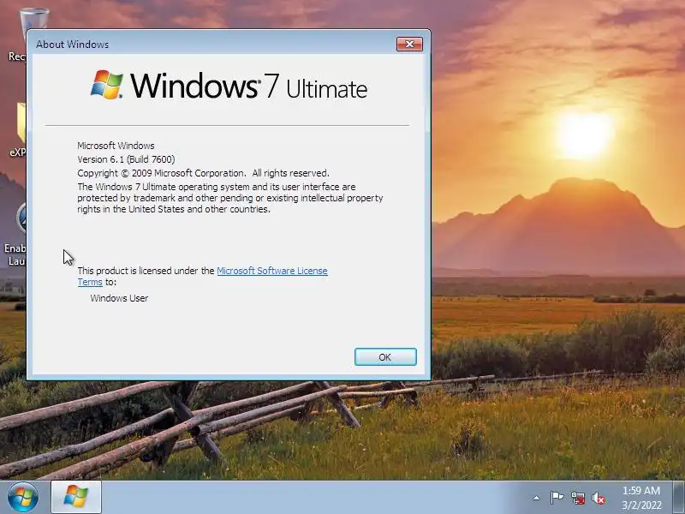
Task: Close the About Windows dialog
Action: coord(409,44)
